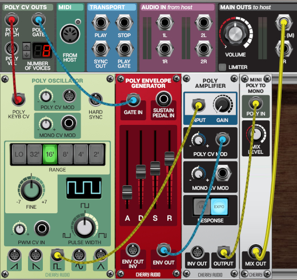
Task: Decrease number of voices with down arrow
Action: 26,55
